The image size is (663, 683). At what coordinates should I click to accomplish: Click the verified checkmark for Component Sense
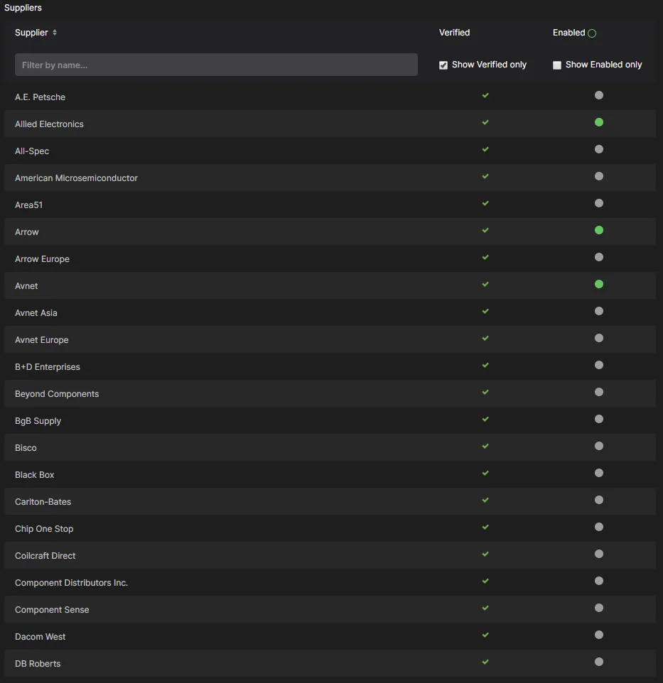485,608
